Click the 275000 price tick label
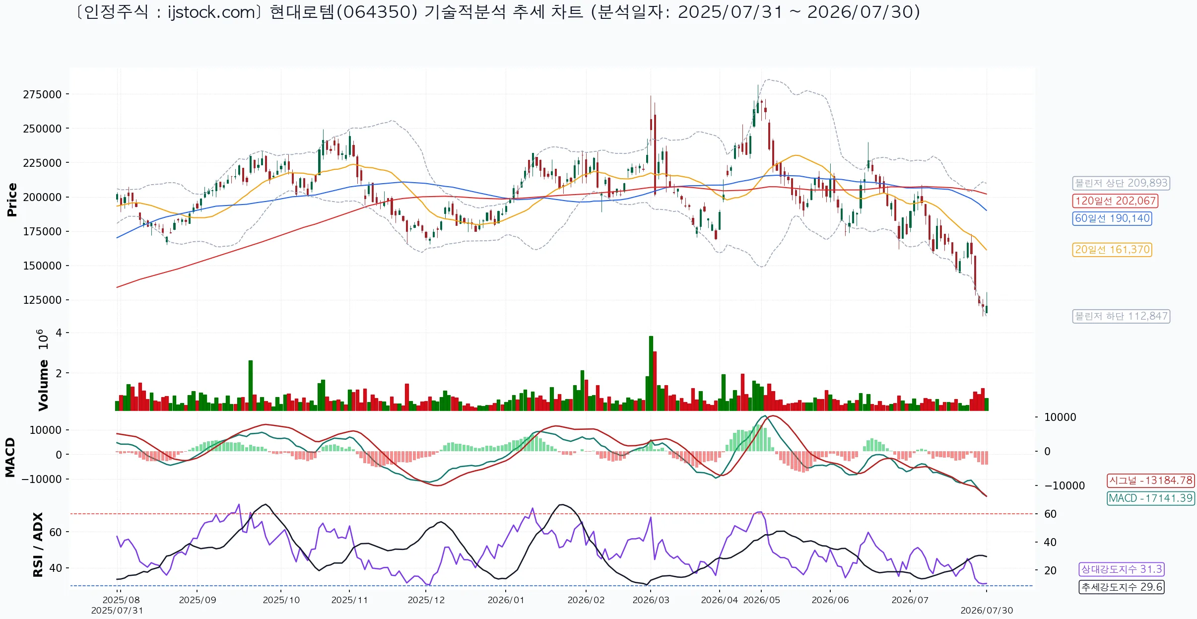The width and height of the screenshot is (1197, 619). (x=42, y=94)
